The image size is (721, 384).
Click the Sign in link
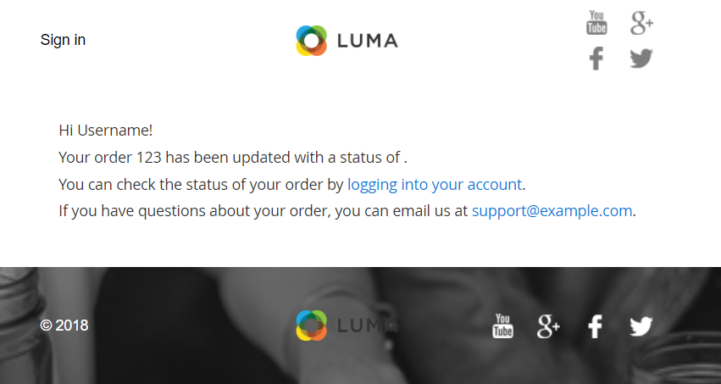coord(63,40)
